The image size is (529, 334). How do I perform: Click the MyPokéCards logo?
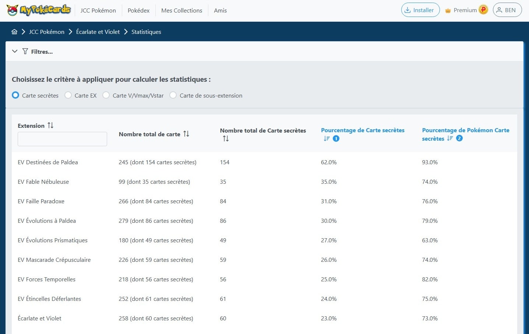tap(38, 10)
